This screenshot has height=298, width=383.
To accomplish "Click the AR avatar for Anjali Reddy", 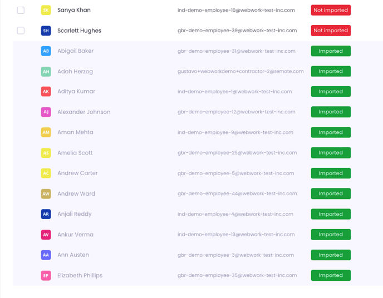I will [x=46, y=214].
